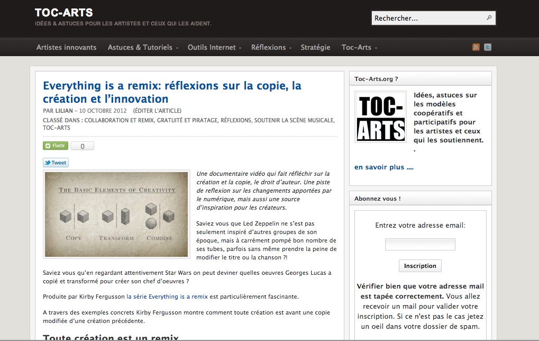Click the date 10 OCTOBRE 2012

103,111
